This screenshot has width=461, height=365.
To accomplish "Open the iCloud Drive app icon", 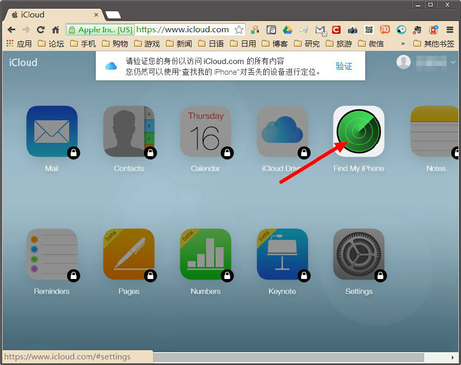I will (x=282, y=132).
